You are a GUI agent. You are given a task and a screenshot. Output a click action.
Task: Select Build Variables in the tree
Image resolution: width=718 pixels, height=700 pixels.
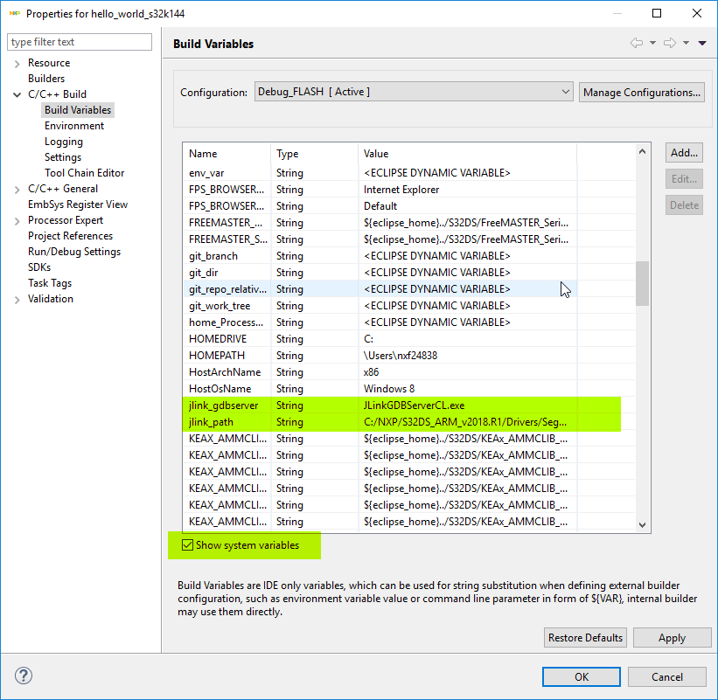point(78,110)
